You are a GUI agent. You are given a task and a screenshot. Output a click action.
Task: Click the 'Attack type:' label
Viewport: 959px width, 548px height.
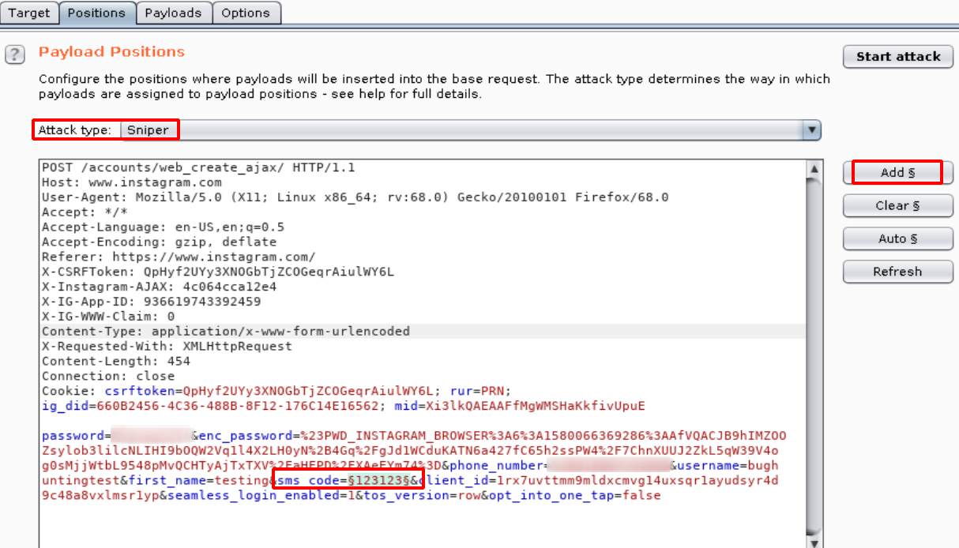point(75,130)
